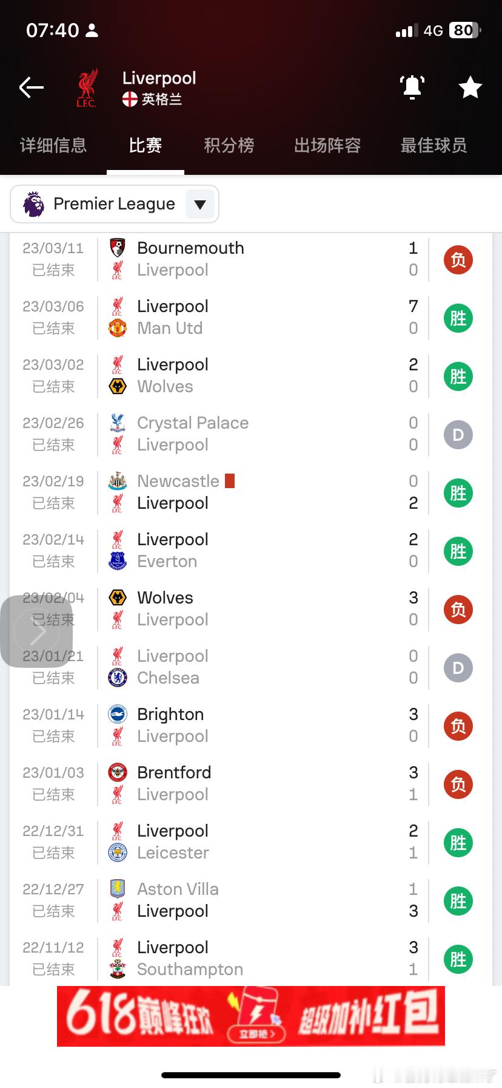Image resolution: width=502 pixels, height=1088 pixels.
Task: Tap the Man Utd crest icon
Action: point(117,328)
